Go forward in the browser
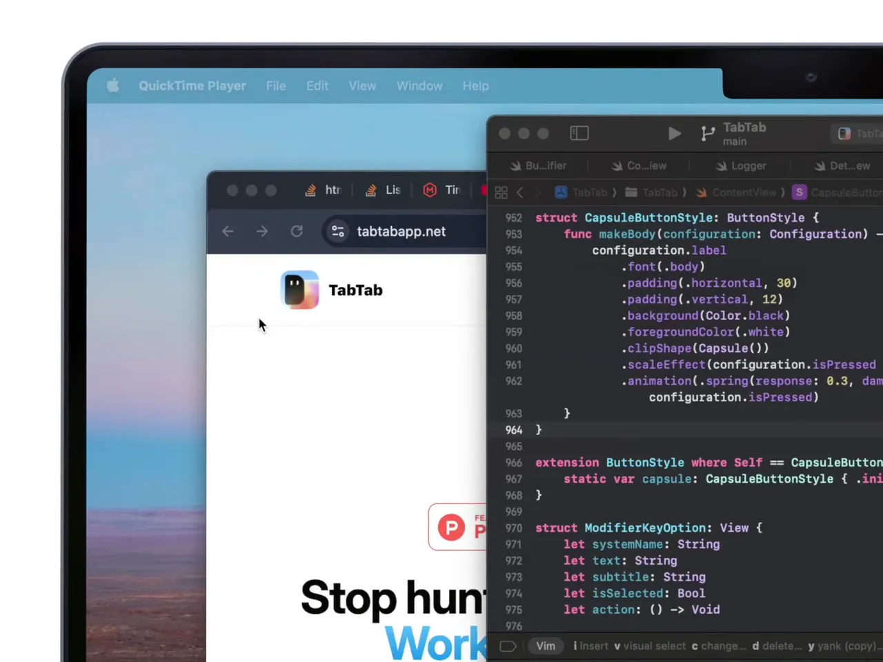This screenshot has height=662, width=883. 262,232
